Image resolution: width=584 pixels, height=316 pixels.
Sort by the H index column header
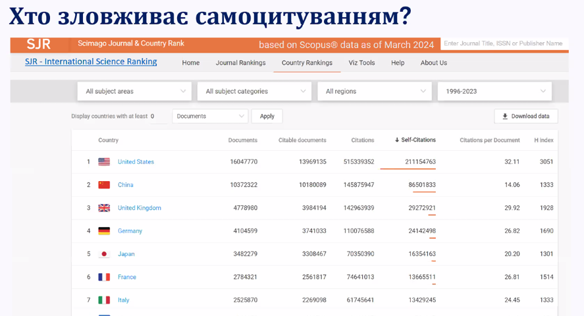pos(543,140)
